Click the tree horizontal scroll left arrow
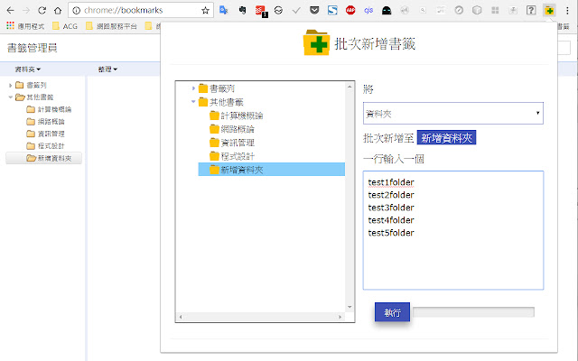578x361 pixels. 181,317
